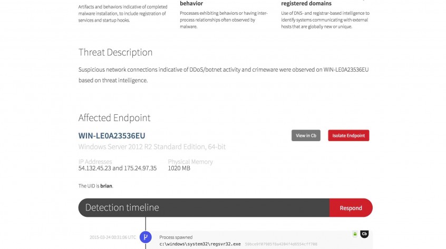The width and height of the screenshot is (446, 249).
Task: Select the WIN-LE0A23536EU endpoint heading
Action: pyautogui.click(x=112, y=136)
